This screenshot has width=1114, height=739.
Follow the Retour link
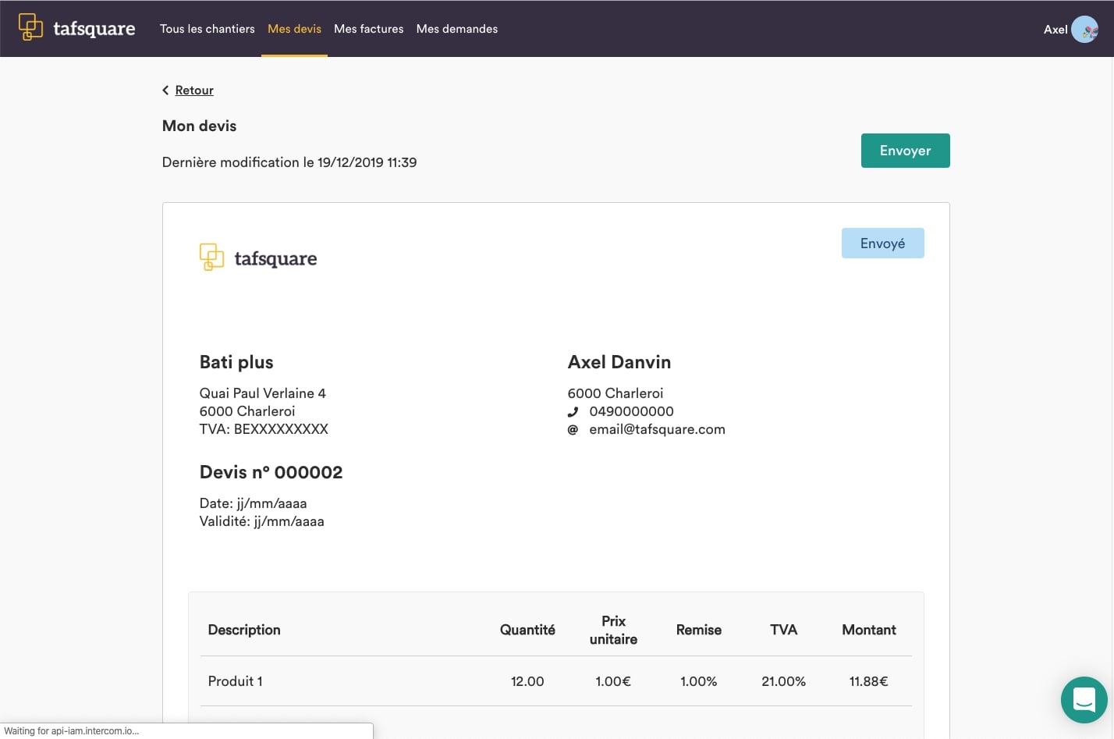tap(194, 91)
